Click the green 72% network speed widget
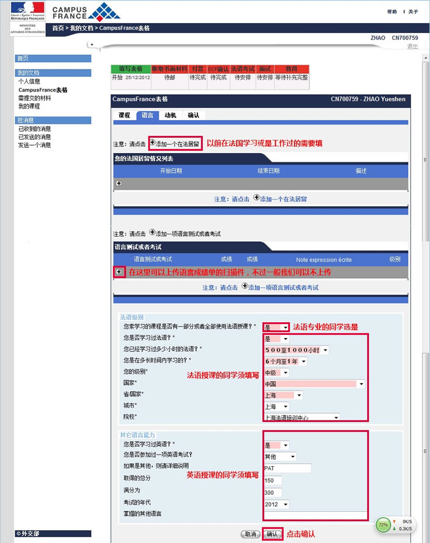The image size is (430, 543). pyautogui.click(x=383, y=525)
